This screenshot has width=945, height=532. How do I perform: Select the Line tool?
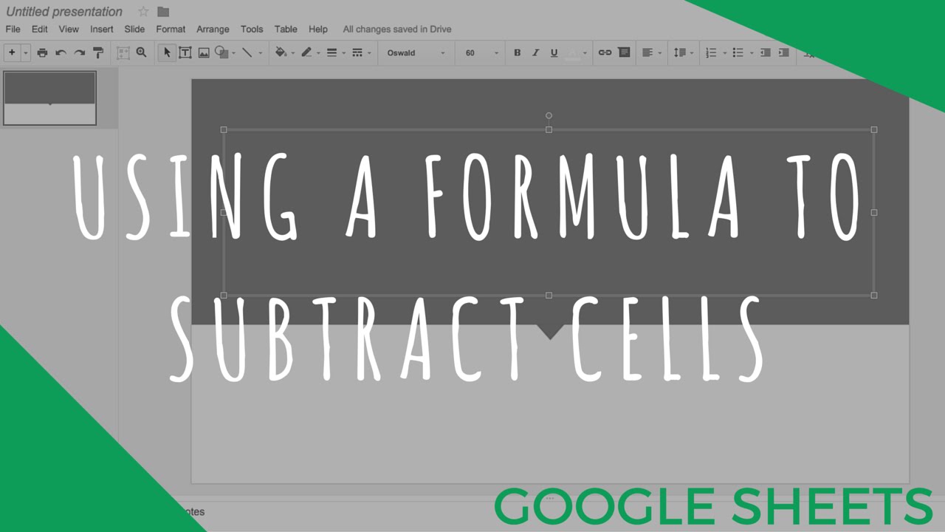tap(247, 52)
